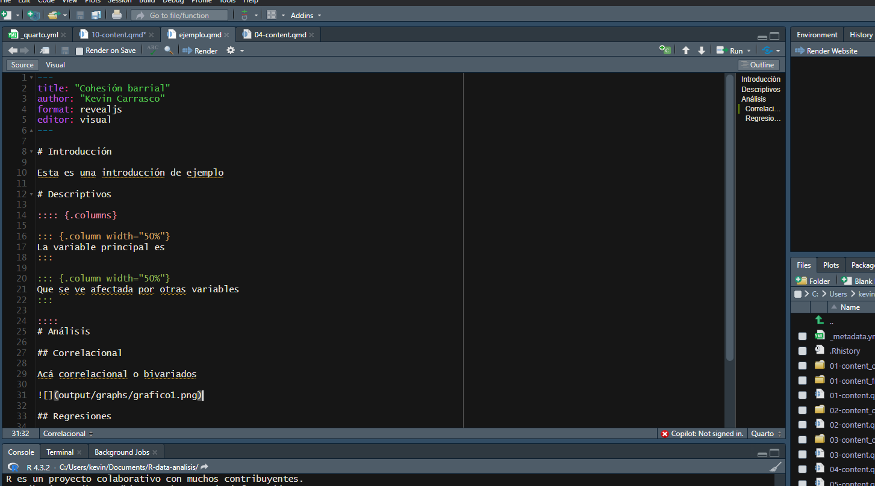This screenshot has width=875, height=486.
Task: Switch to the 04-content.qmd tab
Action: (280, 35)
